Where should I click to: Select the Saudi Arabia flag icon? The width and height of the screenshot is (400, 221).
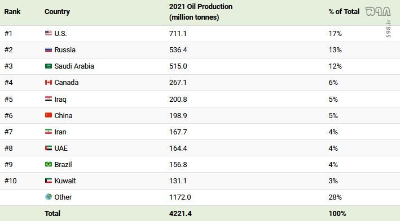coord(49,66)
